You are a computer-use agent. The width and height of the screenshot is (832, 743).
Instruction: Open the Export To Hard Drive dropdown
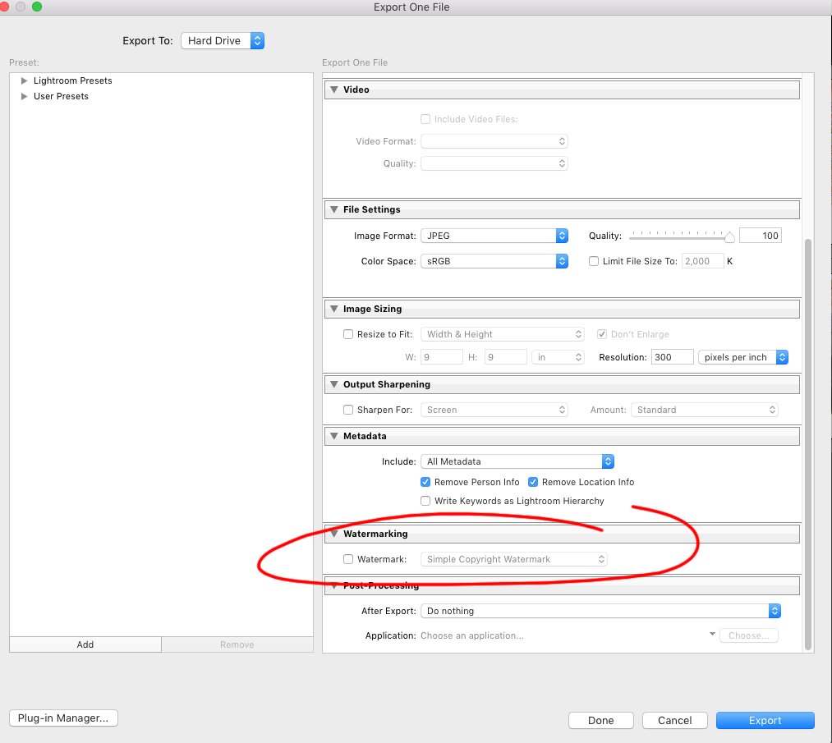[x=223, y=41]
